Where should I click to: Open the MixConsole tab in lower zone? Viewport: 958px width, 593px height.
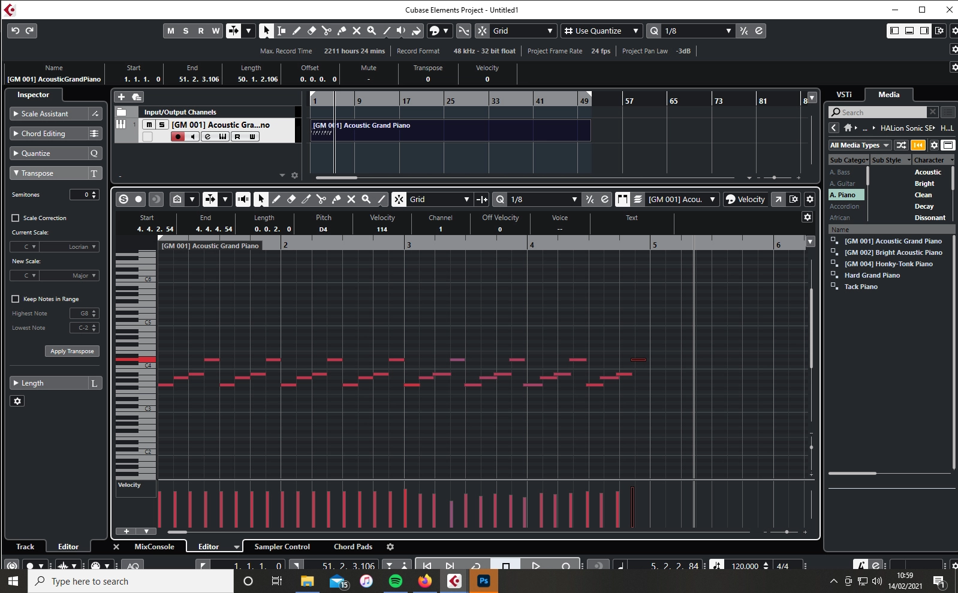[x=154, y=547]
